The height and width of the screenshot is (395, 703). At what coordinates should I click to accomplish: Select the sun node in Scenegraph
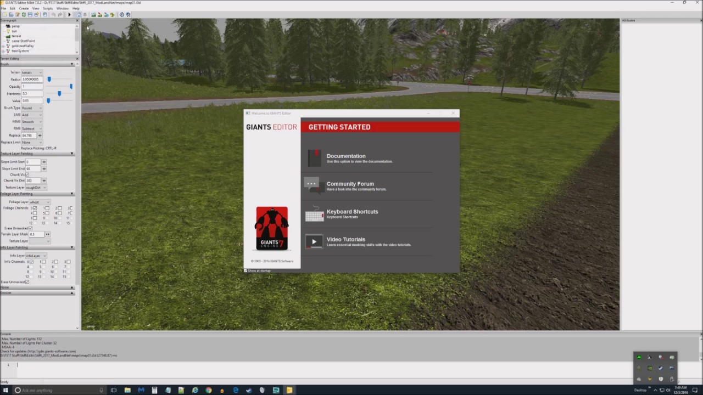click(x=14, y=31)
